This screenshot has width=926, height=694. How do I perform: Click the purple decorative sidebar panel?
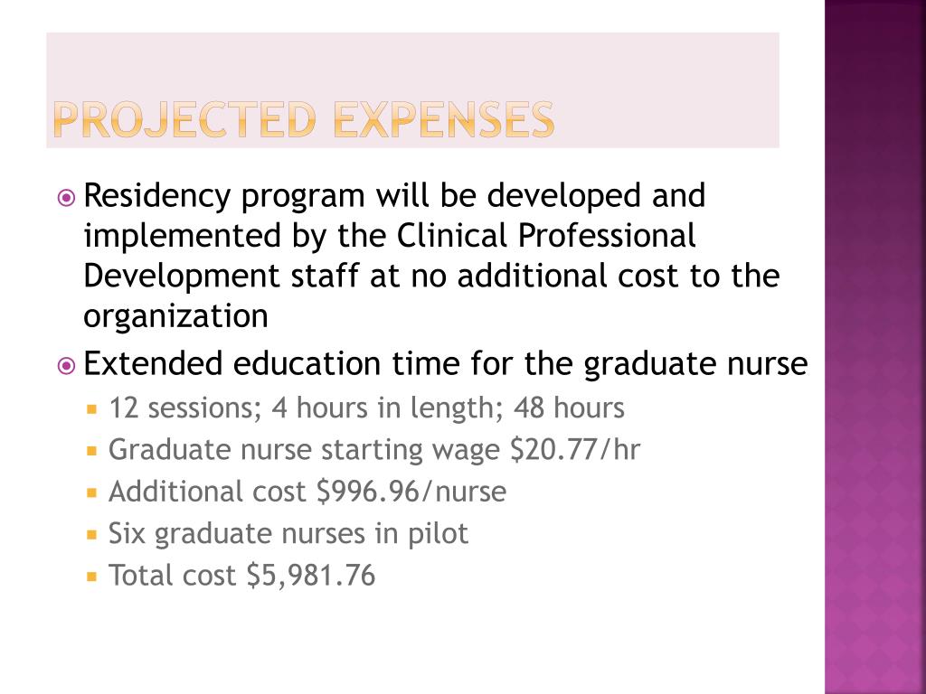click(875, 347)
